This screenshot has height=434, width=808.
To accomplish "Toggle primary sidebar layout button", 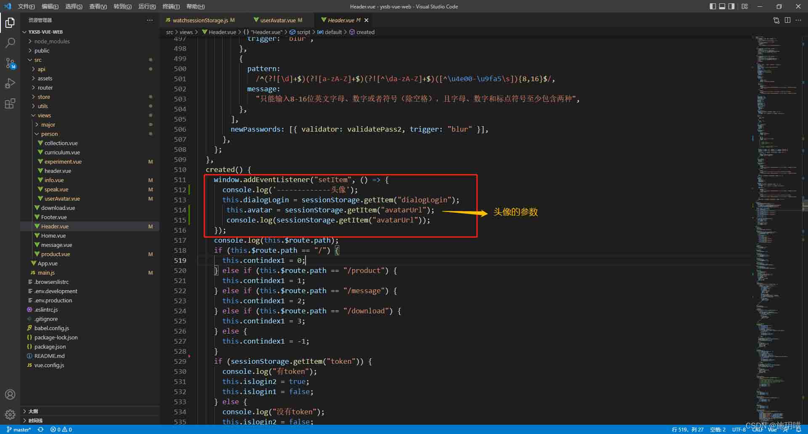I will pos(712,6).
